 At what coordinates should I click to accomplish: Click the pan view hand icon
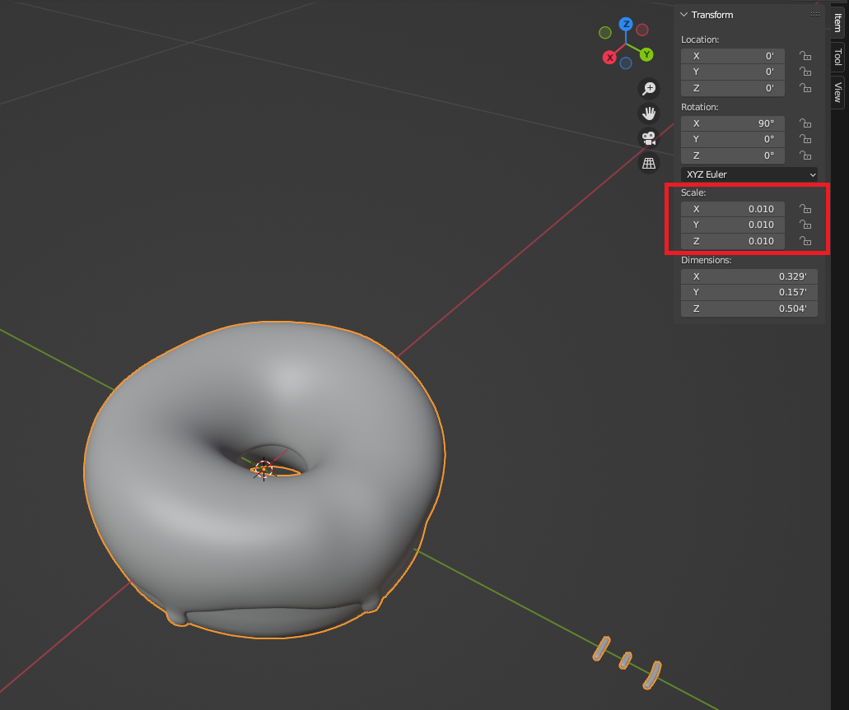pyautogui.click(x=649, y=114)
